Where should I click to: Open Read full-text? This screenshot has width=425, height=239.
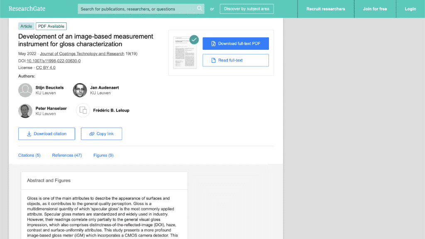(x=235, y=60)
